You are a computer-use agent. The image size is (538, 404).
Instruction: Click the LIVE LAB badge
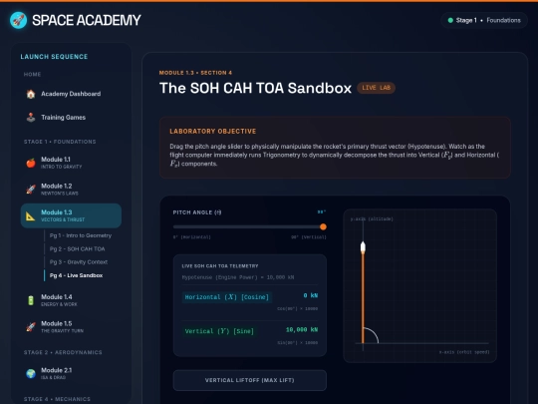click(376, 88)
